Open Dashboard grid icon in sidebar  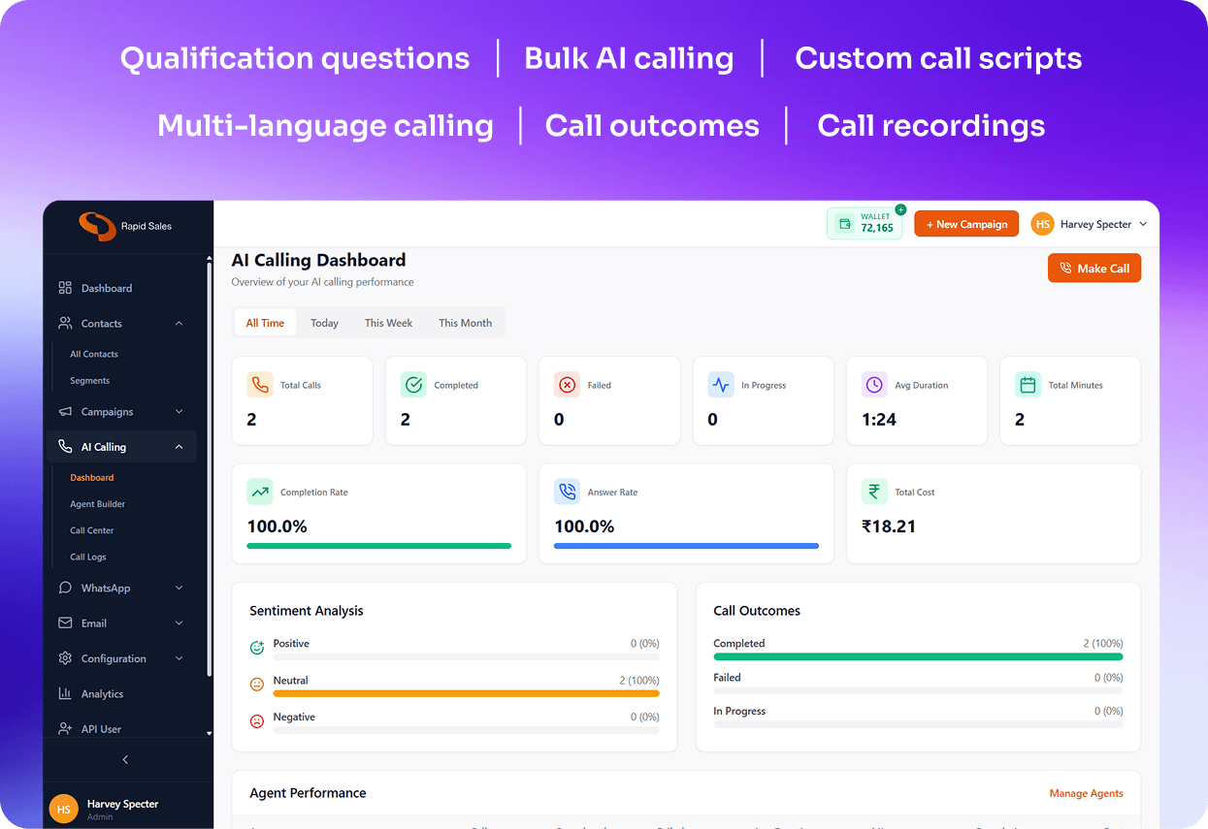65,288
